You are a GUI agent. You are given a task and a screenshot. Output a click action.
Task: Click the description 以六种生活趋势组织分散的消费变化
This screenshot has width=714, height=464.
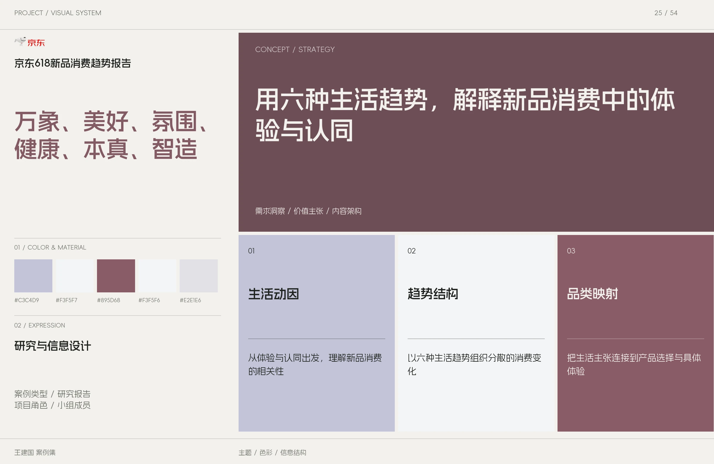click(474, 364)
